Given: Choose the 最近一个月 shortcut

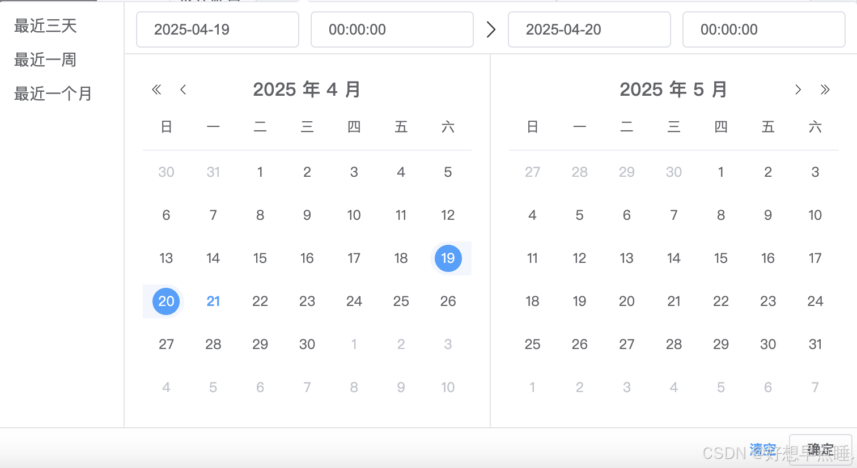Looking at the screenshot, I should click(53, 94).
